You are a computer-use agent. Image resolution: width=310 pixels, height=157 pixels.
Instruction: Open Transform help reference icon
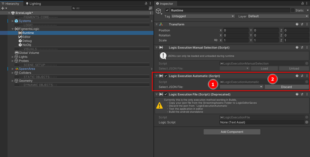(x=297, y=24)
